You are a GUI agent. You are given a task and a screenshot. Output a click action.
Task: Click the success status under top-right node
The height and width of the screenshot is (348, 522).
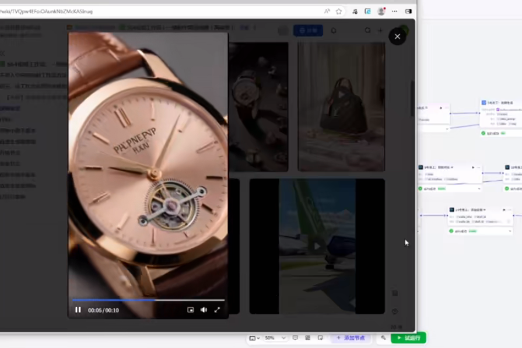point(493,133)
